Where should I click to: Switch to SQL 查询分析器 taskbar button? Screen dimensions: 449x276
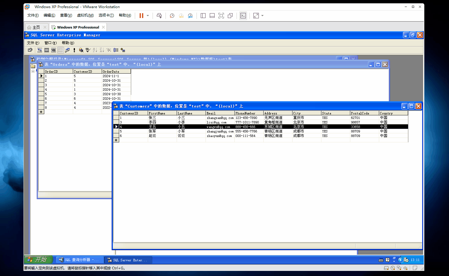[79, 260]
